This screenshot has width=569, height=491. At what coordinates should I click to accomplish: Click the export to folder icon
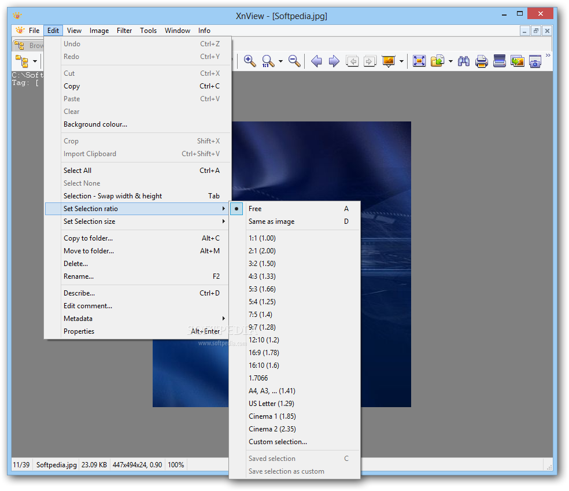(x=438, y=61)
